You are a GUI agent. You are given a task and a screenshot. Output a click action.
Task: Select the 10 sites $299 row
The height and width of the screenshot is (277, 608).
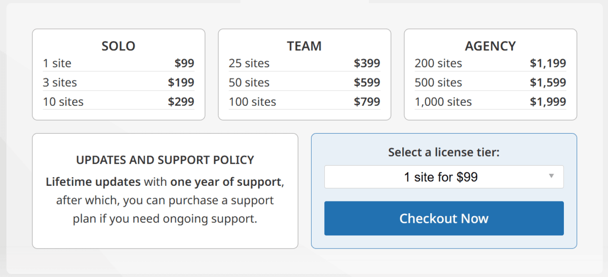point(119,102)
